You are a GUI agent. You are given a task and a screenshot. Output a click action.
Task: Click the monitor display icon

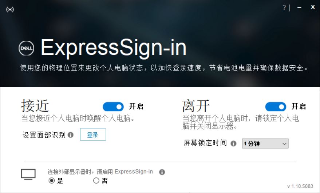click(28, 174)
